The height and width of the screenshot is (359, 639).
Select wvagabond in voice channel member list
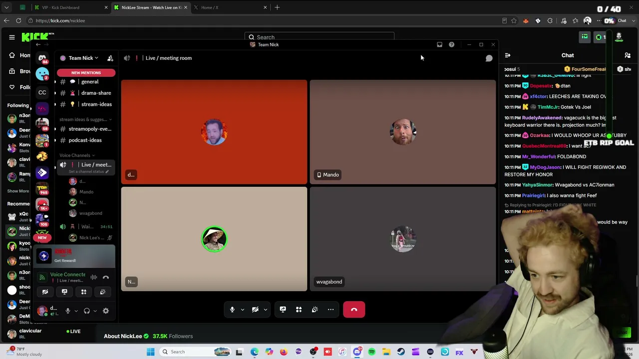point(90,213)
